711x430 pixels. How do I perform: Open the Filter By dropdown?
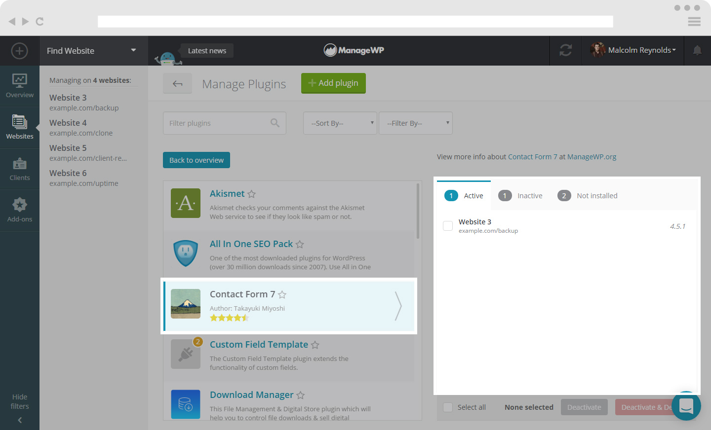(x=416, y=123)
